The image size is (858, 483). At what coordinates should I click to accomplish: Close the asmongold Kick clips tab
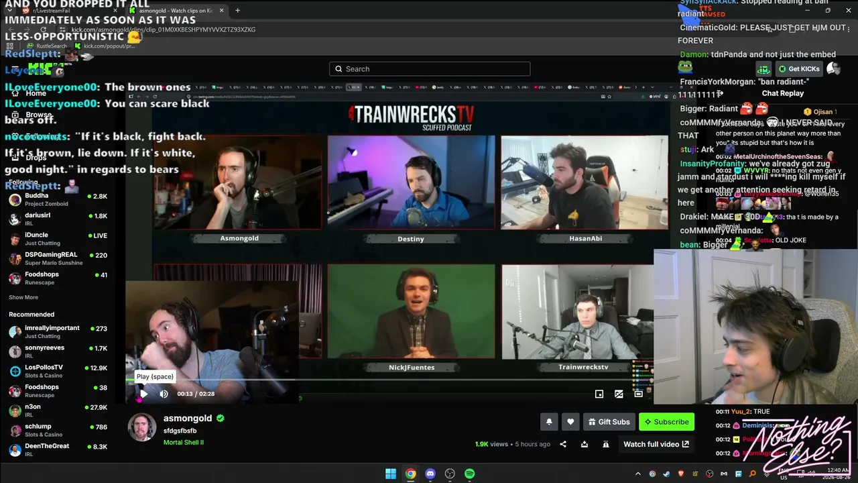coord(221,10)
